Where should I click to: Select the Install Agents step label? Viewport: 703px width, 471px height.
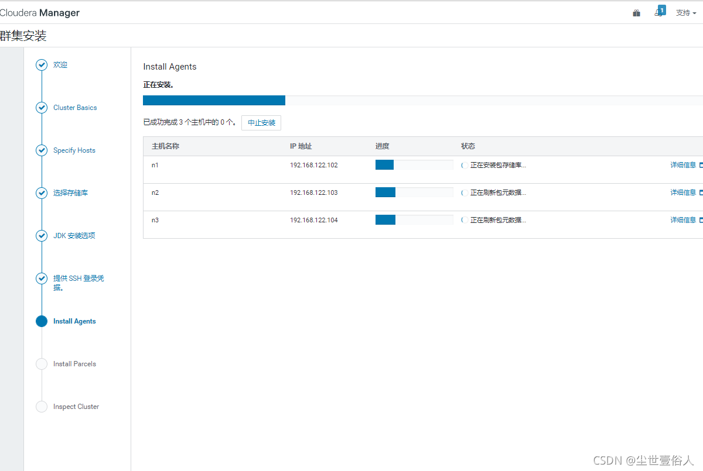74,321
